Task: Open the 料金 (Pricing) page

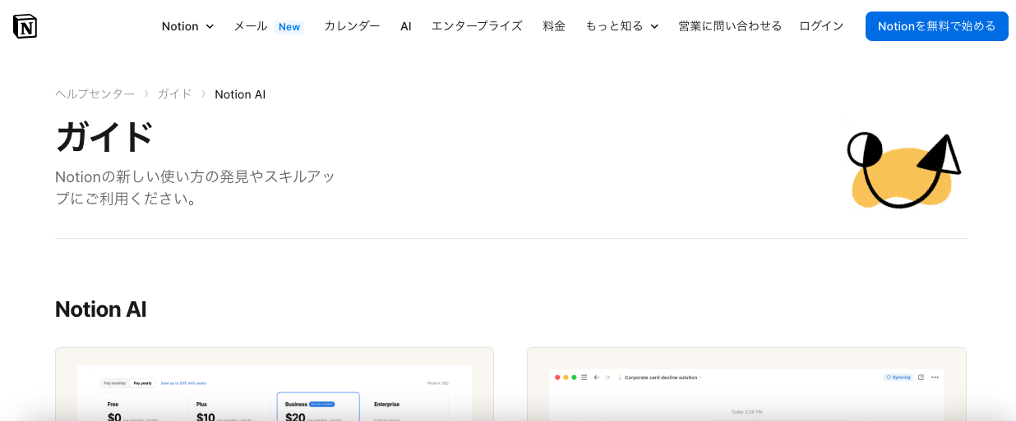Action: click(554, 26)
